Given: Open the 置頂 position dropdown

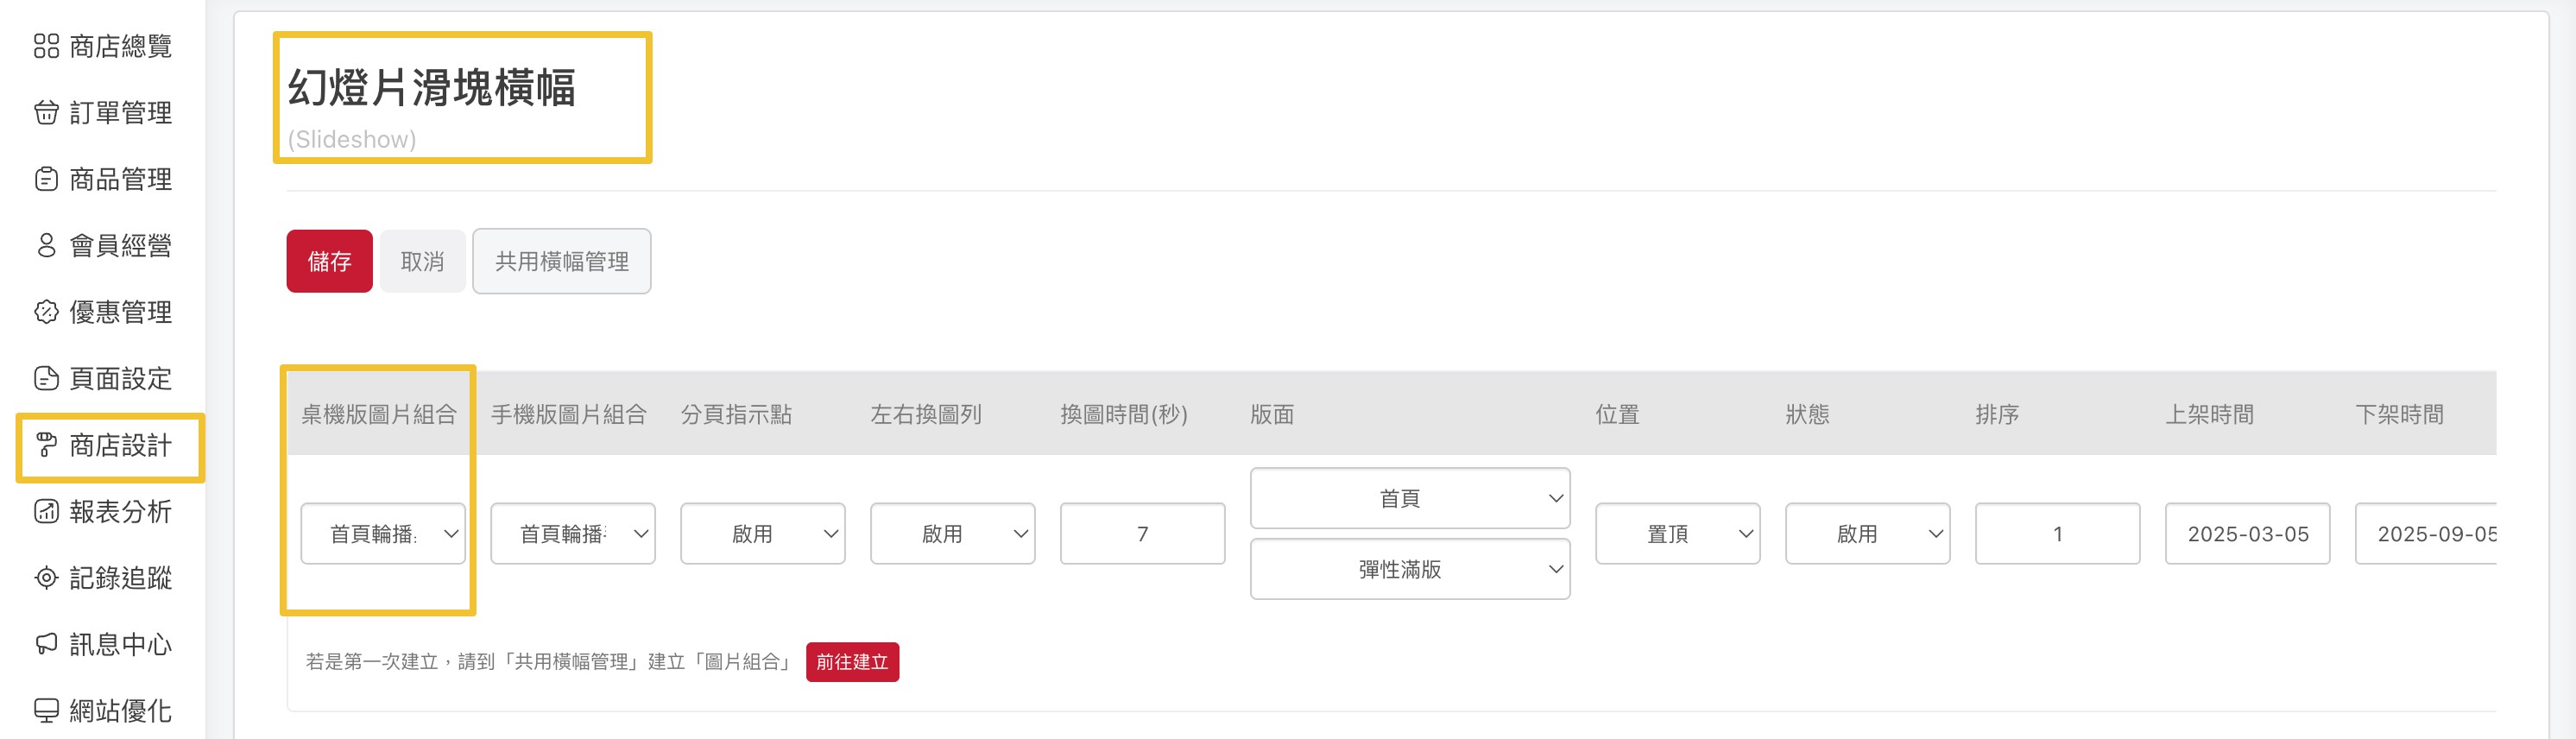Looking at the screenshot, I should pos(1678,534).
